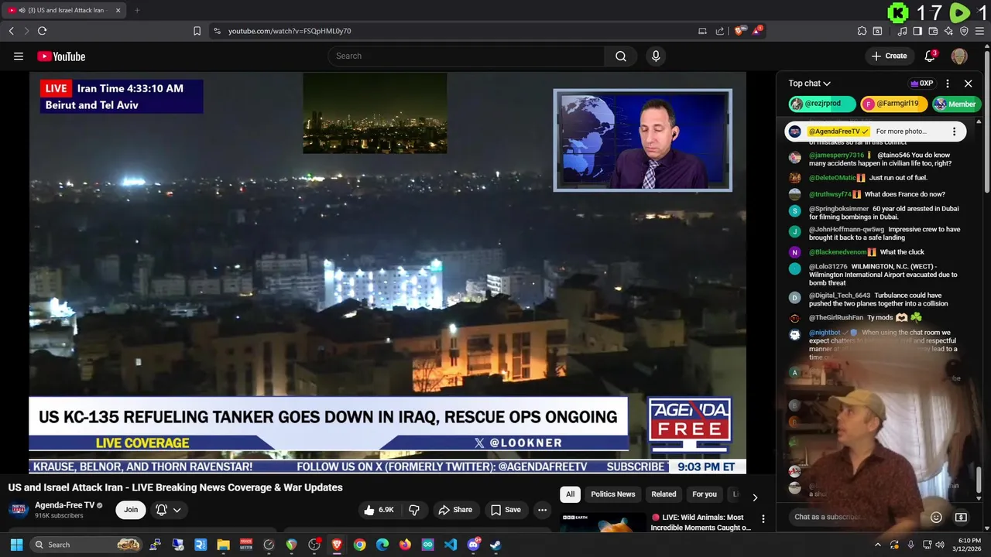Select the For you filter chip

point(704,494)
